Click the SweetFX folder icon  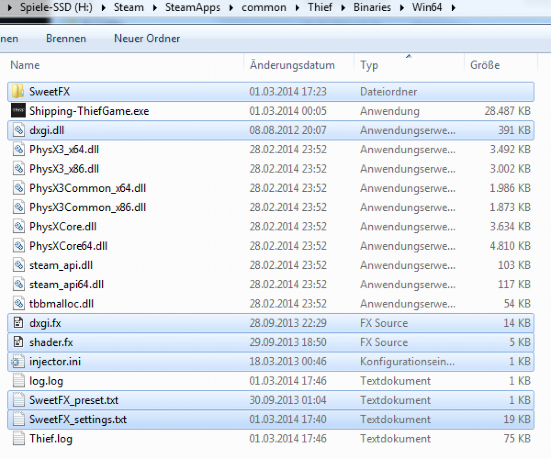18,91
